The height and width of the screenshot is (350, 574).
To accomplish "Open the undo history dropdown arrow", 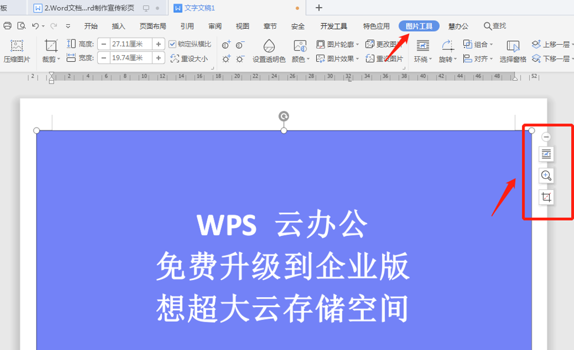I will pos(43,26).
